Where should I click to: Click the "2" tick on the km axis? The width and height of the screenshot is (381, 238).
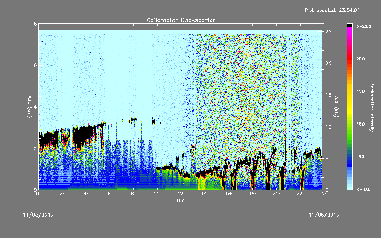point(35,149)
